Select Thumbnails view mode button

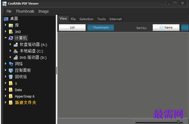pos(101,27)
